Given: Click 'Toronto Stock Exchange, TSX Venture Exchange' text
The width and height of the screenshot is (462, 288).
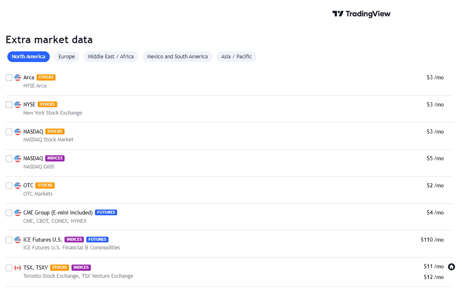Looking at the screenshot, I should (x=79, y=276).
